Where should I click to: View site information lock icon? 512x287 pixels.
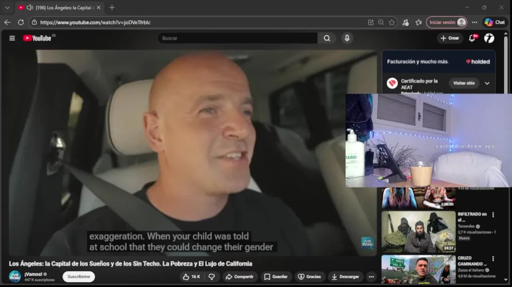click(x=34, y=22)
